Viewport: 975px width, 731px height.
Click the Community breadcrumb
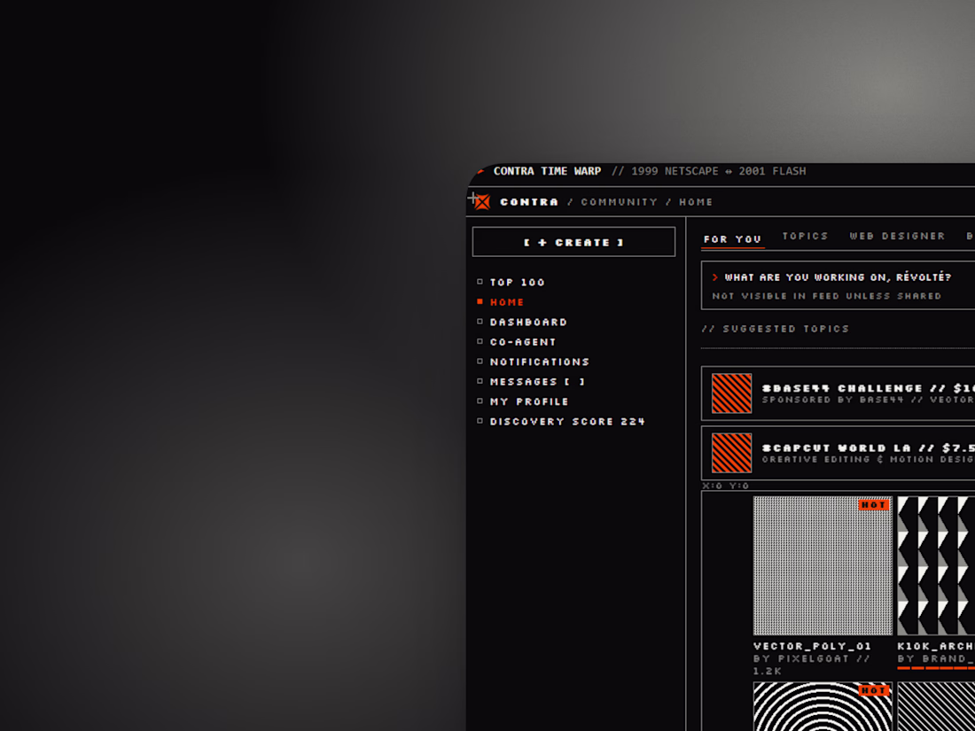(x=619, y=202)
